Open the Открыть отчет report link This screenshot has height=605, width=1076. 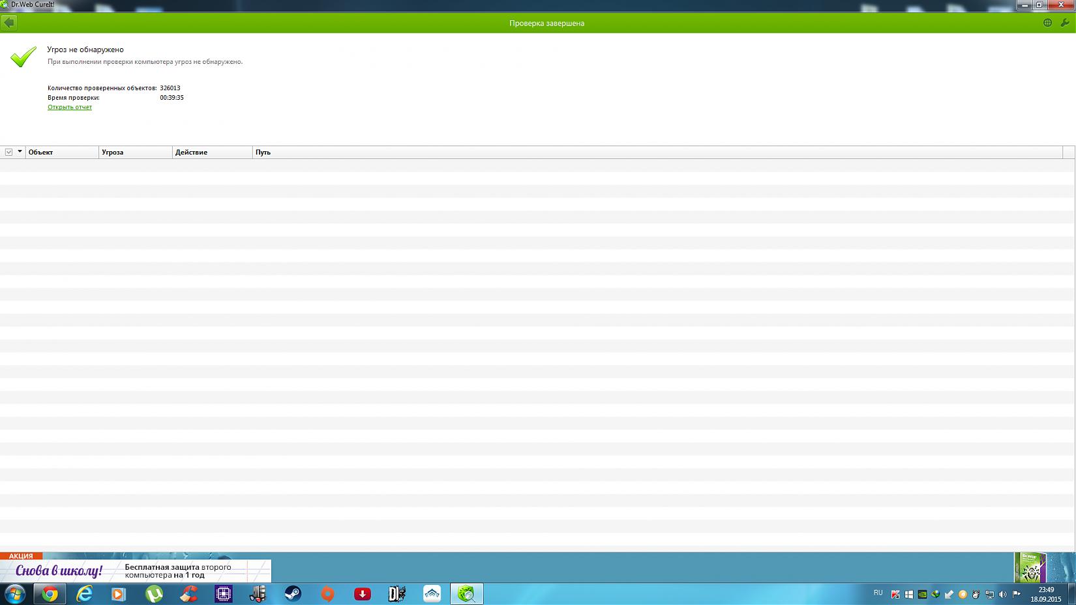point(70,107)
